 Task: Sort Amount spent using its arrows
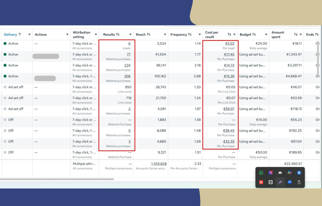point(296,35)
